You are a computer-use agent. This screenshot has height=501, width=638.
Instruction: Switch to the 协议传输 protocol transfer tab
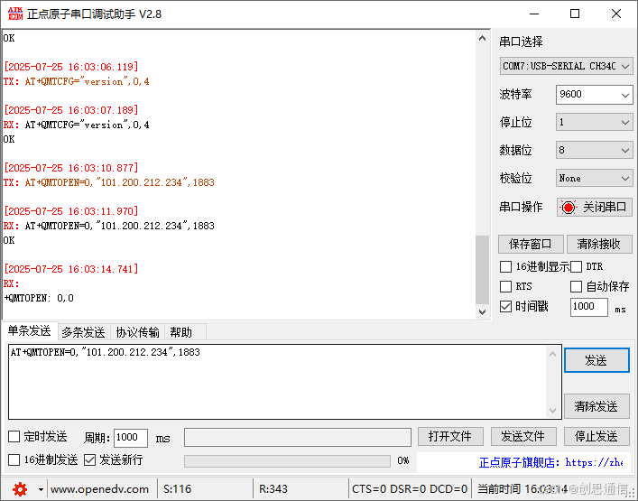coord(137,332)
